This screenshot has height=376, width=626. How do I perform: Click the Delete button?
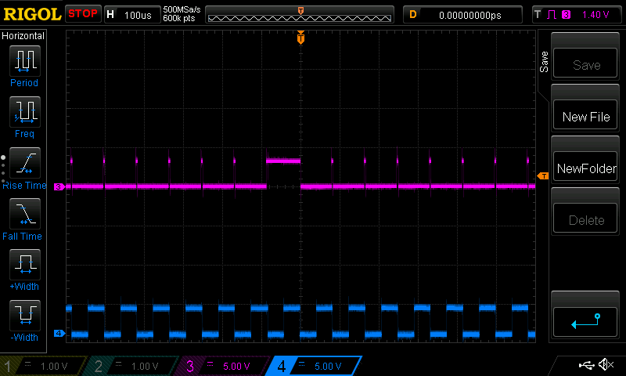(x=585, y=219)
